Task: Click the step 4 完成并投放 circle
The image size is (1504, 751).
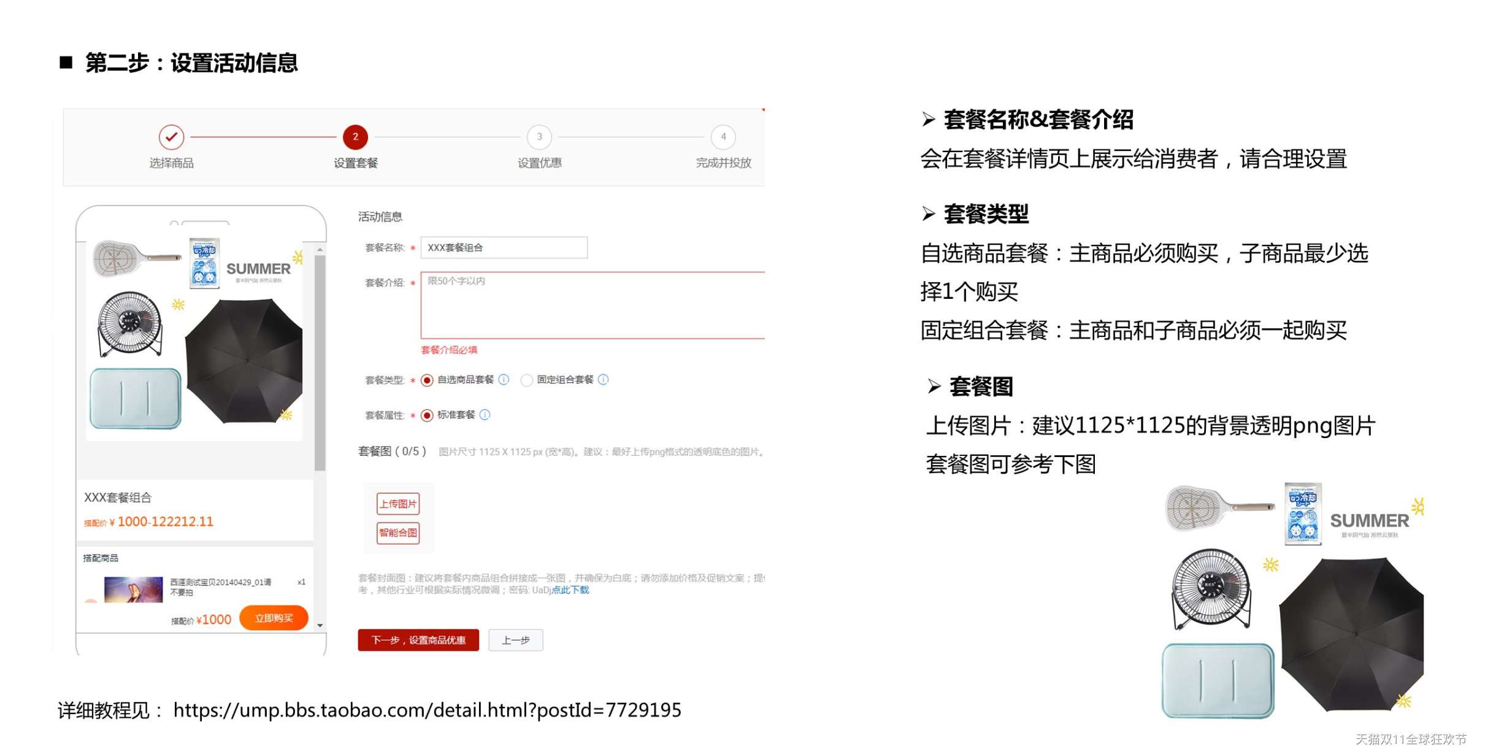Action: click(723, 137)
